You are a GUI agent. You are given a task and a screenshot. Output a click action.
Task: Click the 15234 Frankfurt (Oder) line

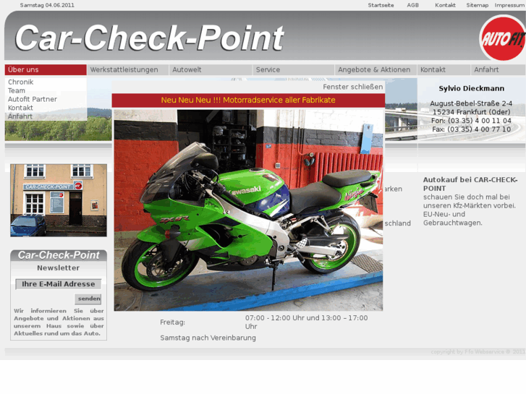471,112
